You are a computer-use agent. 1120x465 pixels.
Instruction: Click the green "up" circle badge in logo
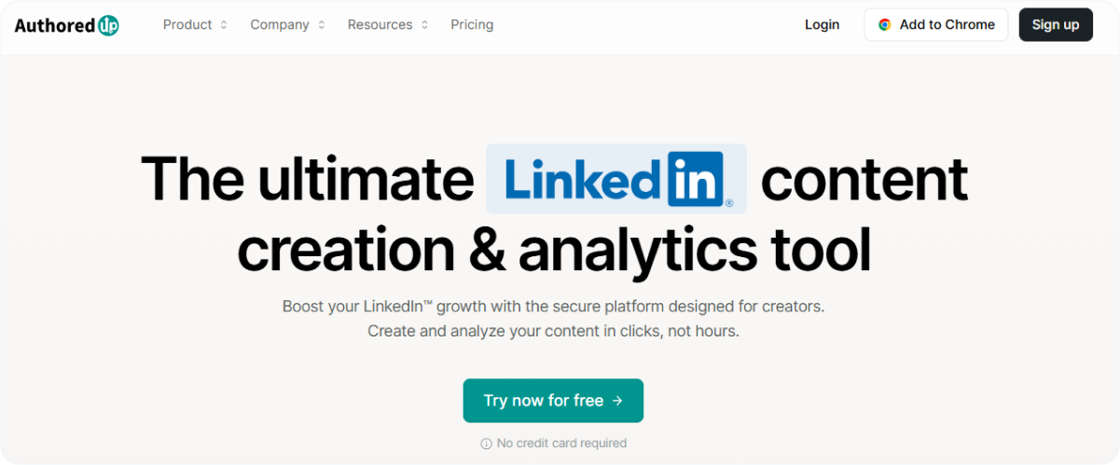[109, 25]
